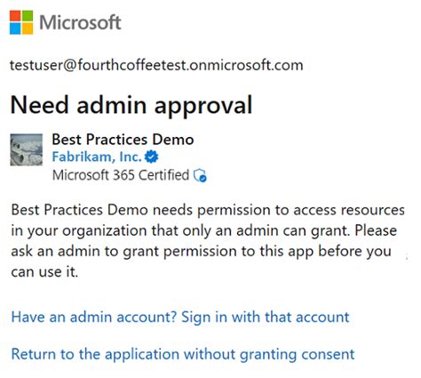Return to the application without granting consent

point(183,354)
